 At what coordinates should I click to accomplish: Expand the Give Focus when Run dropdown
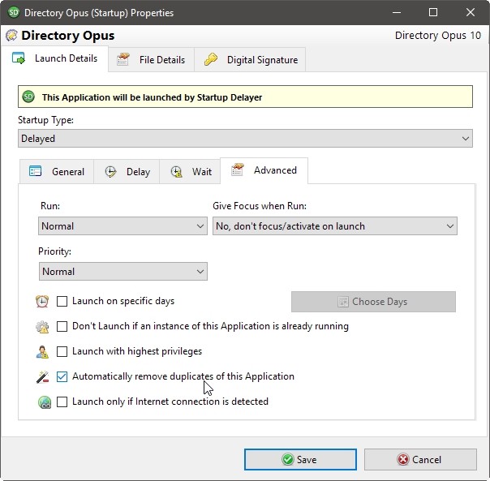[x=335, y=226]
